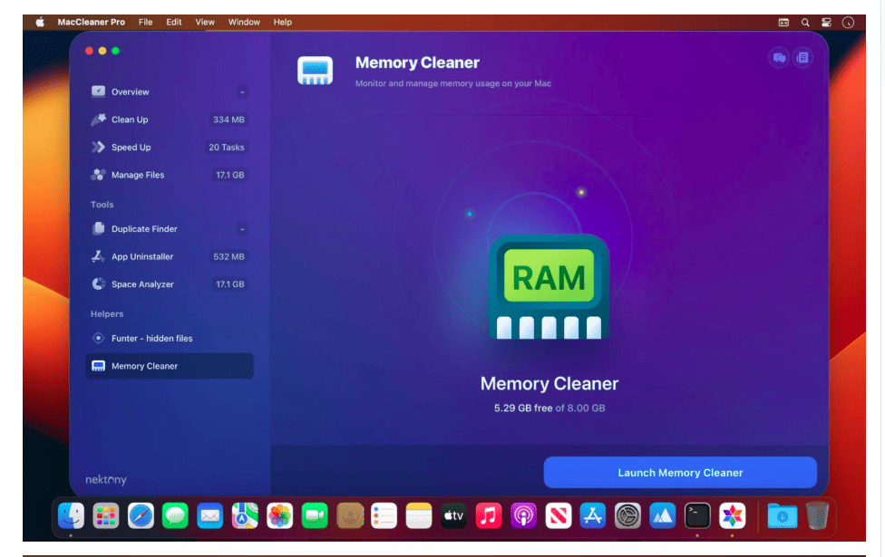
Task: Open FaceTime from the Dock
Action: click(315, 515)
